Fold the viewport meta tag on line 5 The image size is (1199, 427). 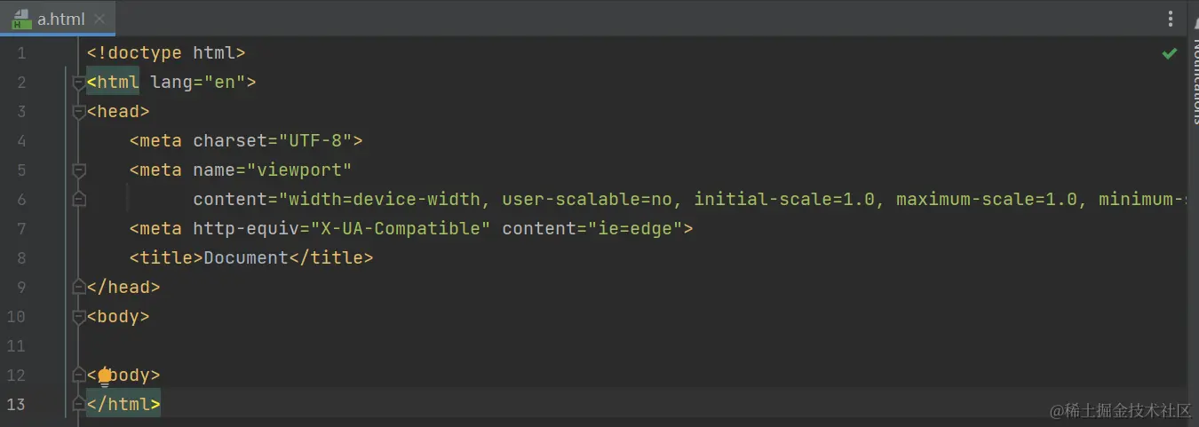[x=79, y=170]
